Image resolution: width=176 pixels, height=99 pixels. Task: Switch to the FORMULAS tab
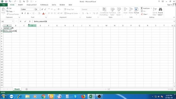click(x=44, y=5)
